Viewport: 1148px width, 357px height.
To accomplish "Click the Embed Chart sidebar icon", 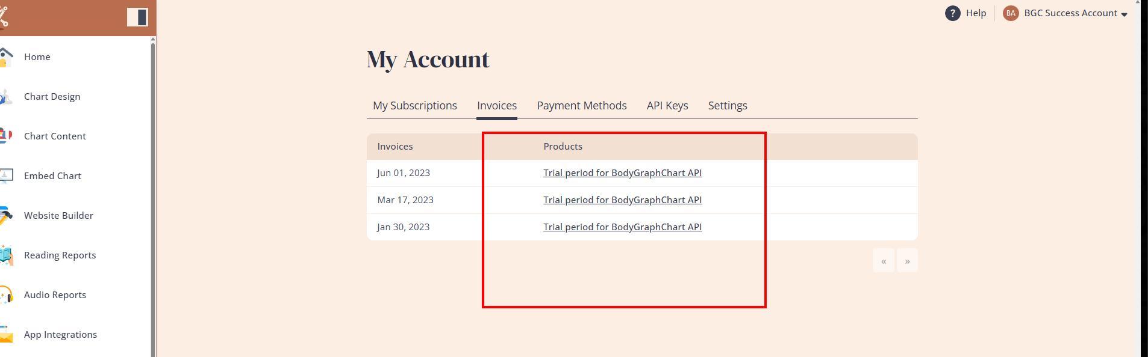I will [x=6, y=176].
